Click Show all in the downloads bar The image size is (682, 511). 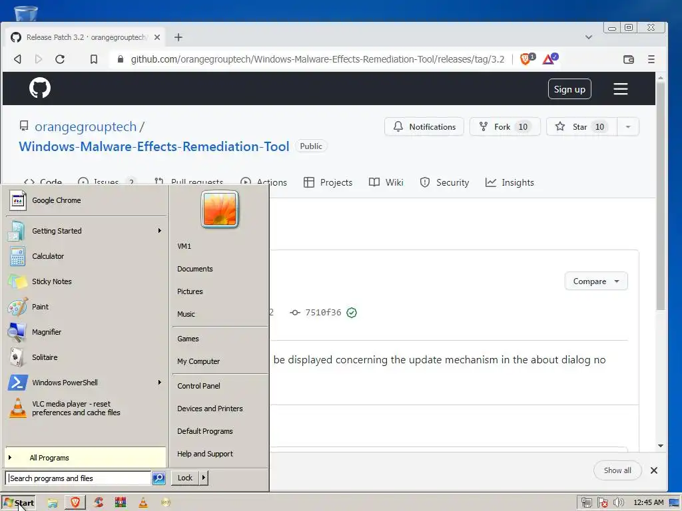click(x=617, y=470)
